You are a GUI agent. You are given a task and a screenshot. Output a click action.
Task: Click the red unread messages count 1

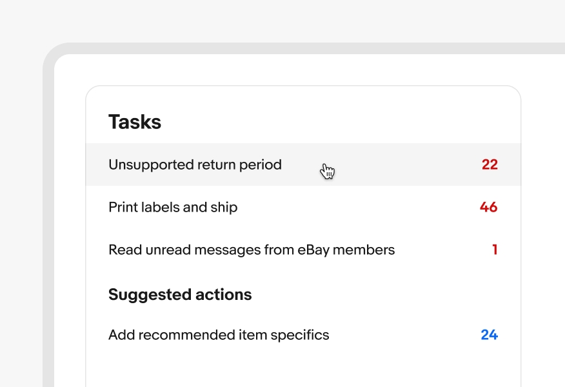pyautogui.click(x=495, y=250)
